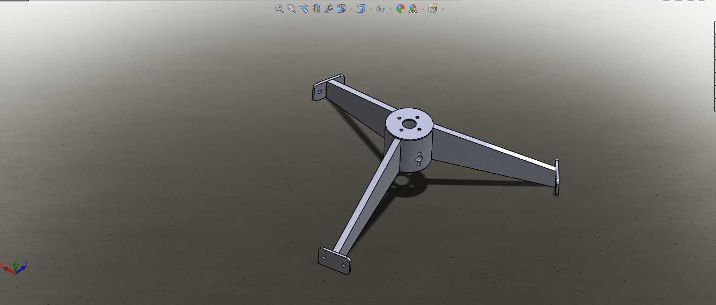Open the View Orientation cube
716x305 pixels.
(341, 9)
